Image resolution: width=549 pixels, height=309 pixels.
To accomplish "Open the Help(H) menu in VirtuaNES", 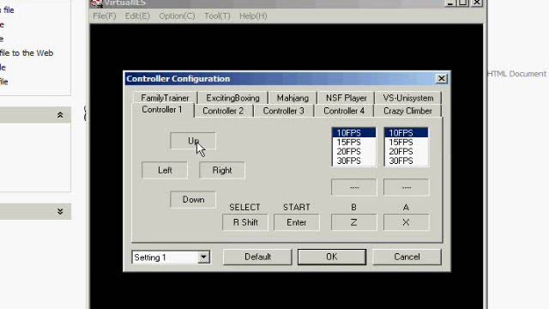I will coord(253,16).
